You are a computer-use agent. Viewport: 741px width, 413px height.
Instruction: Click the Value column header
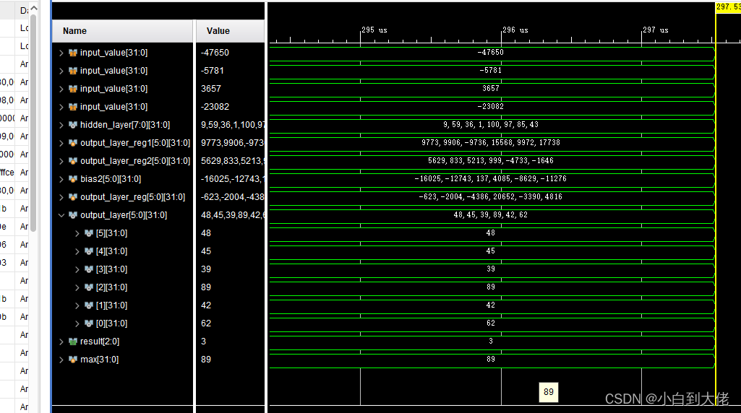pyautogui.click(x=230, y=31)
